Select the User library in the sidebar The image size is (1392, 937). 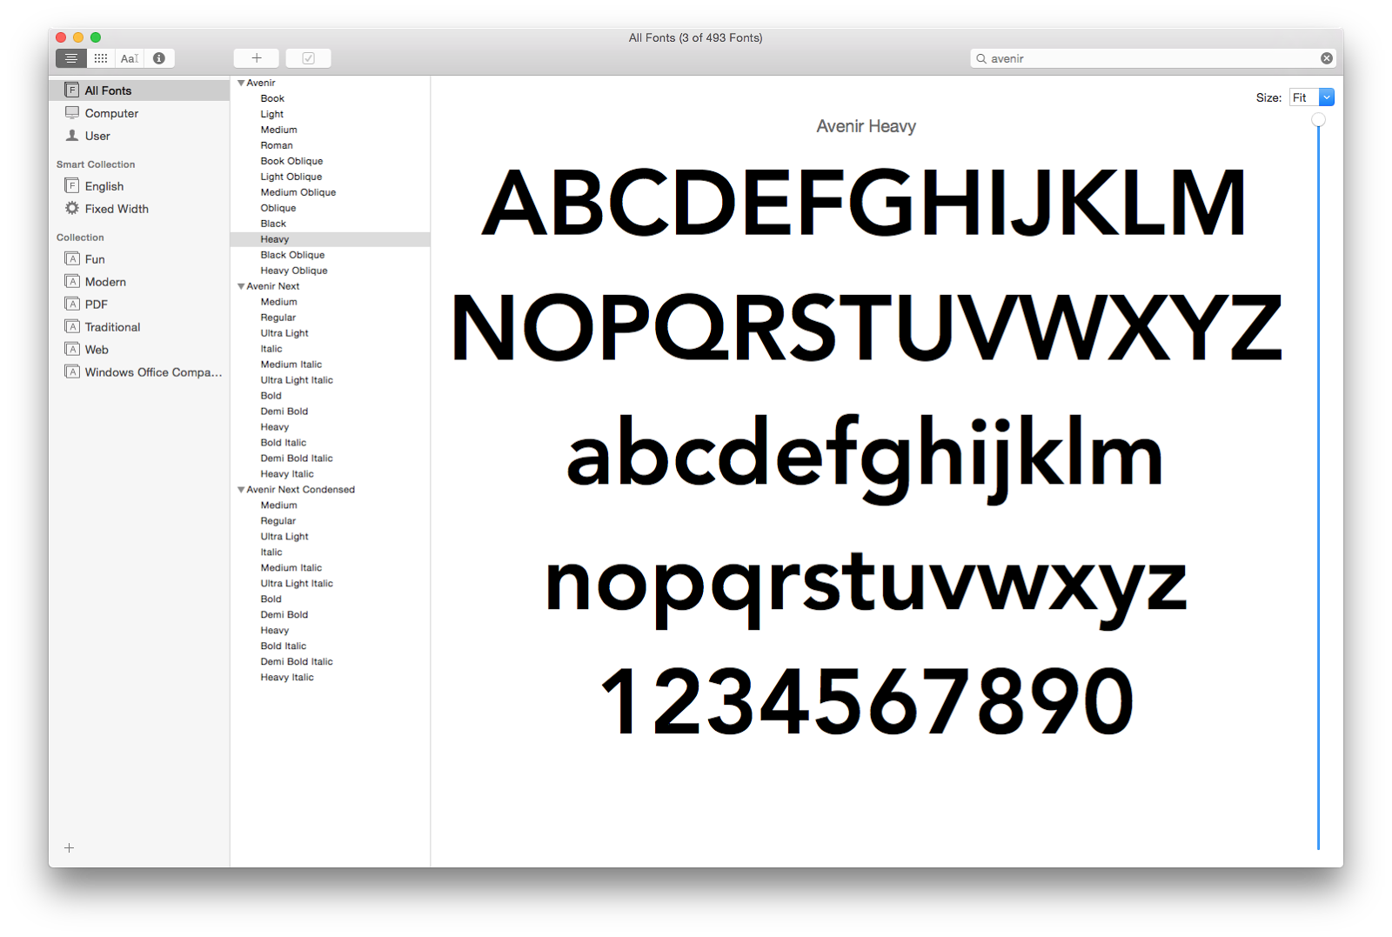click(139, 136)
